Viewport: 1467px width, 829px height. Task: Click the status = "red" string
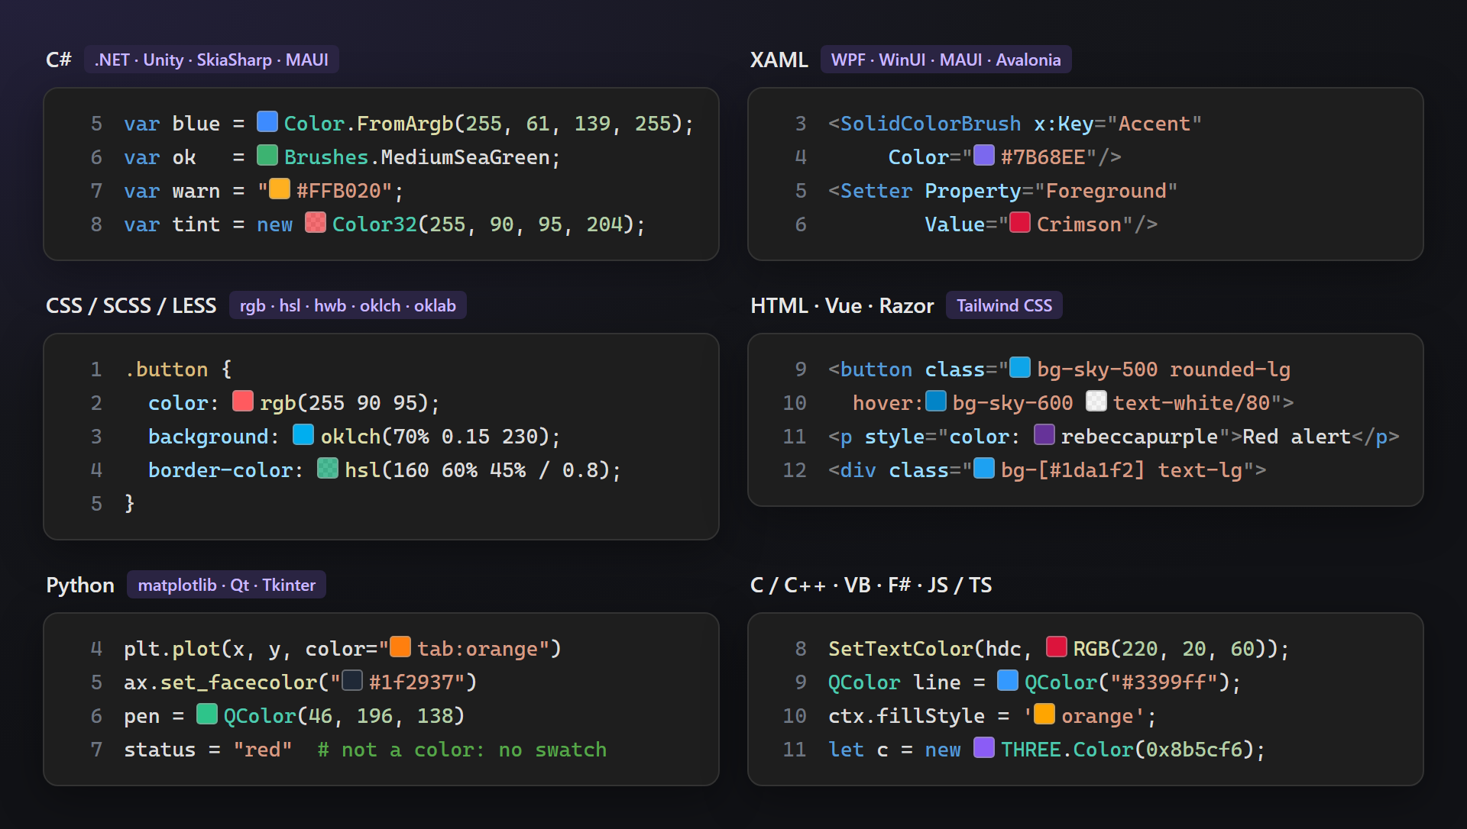tap(263, 750)
